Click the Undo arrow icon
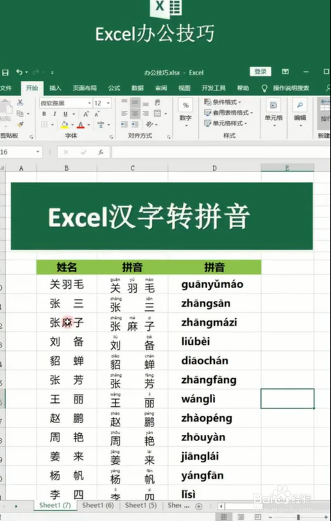This screenshot has width=331, height=521. pos(19,72)
